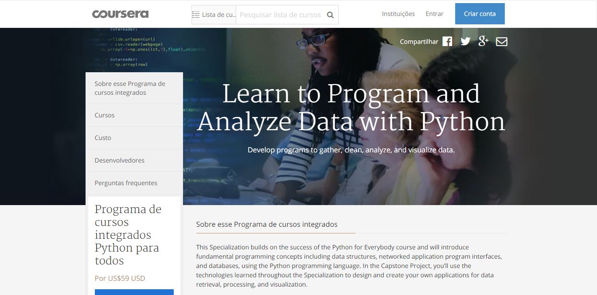Click the 'Por US$59 USD' price text
597x295 pixels.
(x=119, y=278)
